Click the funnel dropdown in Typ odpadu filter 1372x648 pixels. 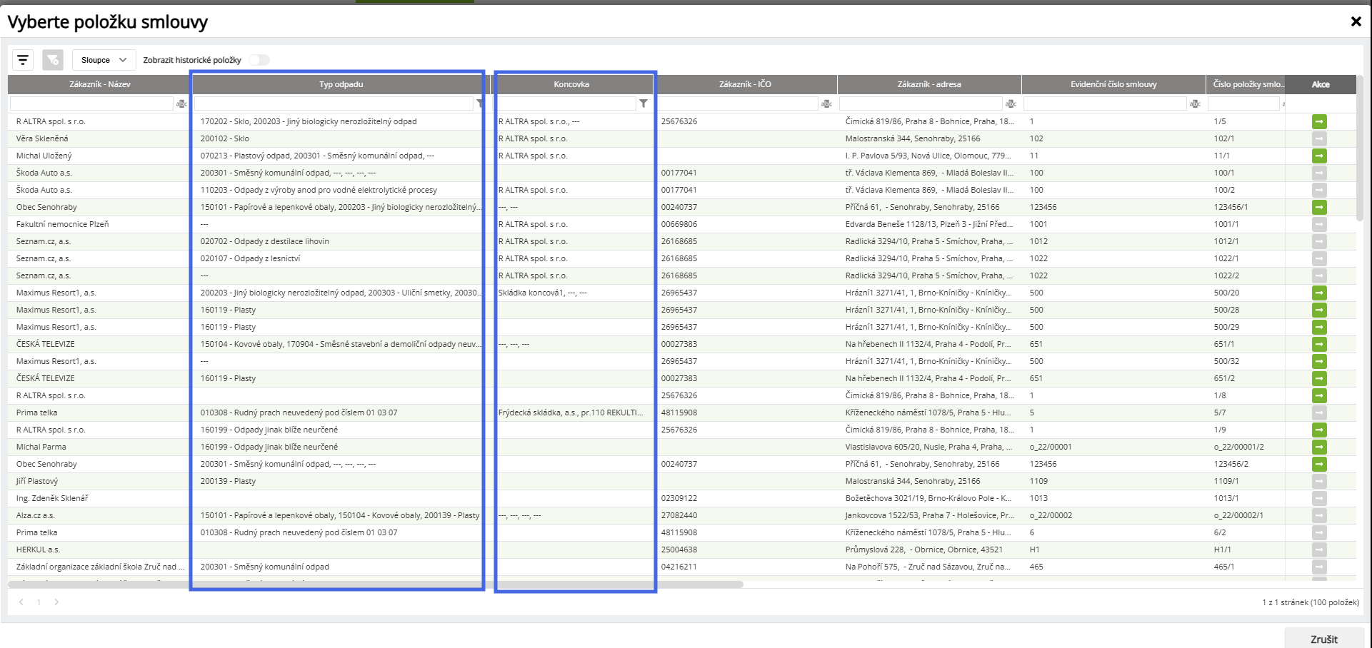(x=480, y=103)
